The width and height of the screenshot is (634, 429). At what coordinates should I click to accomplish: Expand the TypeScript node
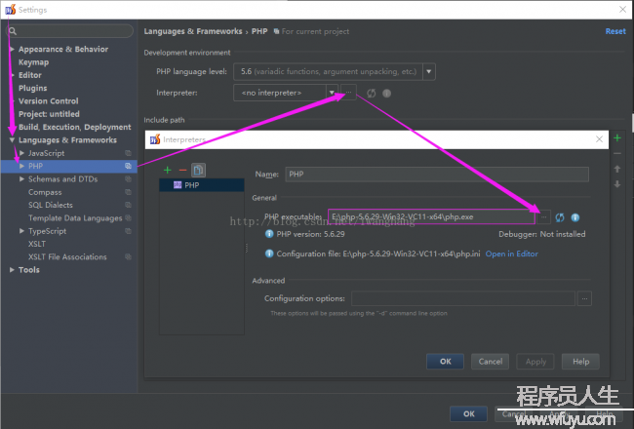point(21,231)
